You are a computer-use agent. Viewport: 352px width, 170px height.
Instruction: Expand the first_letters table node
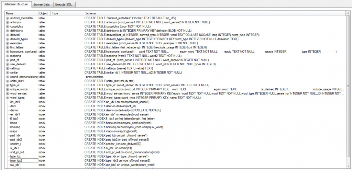tap(7, 47)
